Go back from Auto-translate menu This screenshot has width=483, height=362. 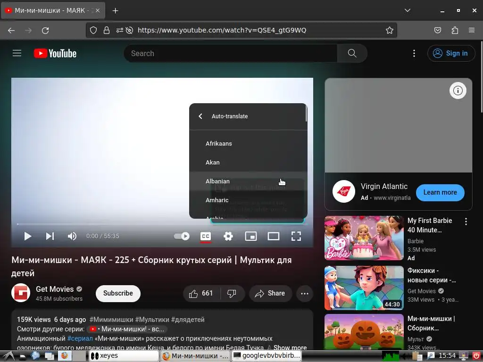(200, 116)
